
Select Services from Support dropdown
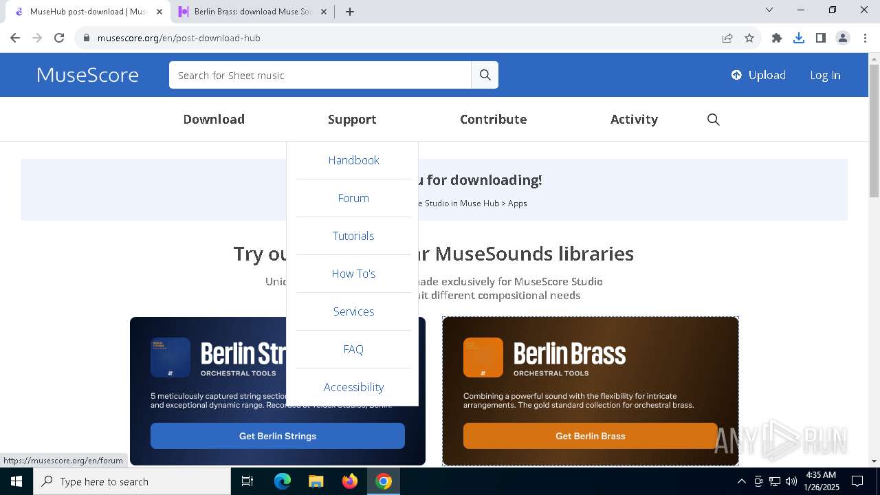[x=353, y=311]
